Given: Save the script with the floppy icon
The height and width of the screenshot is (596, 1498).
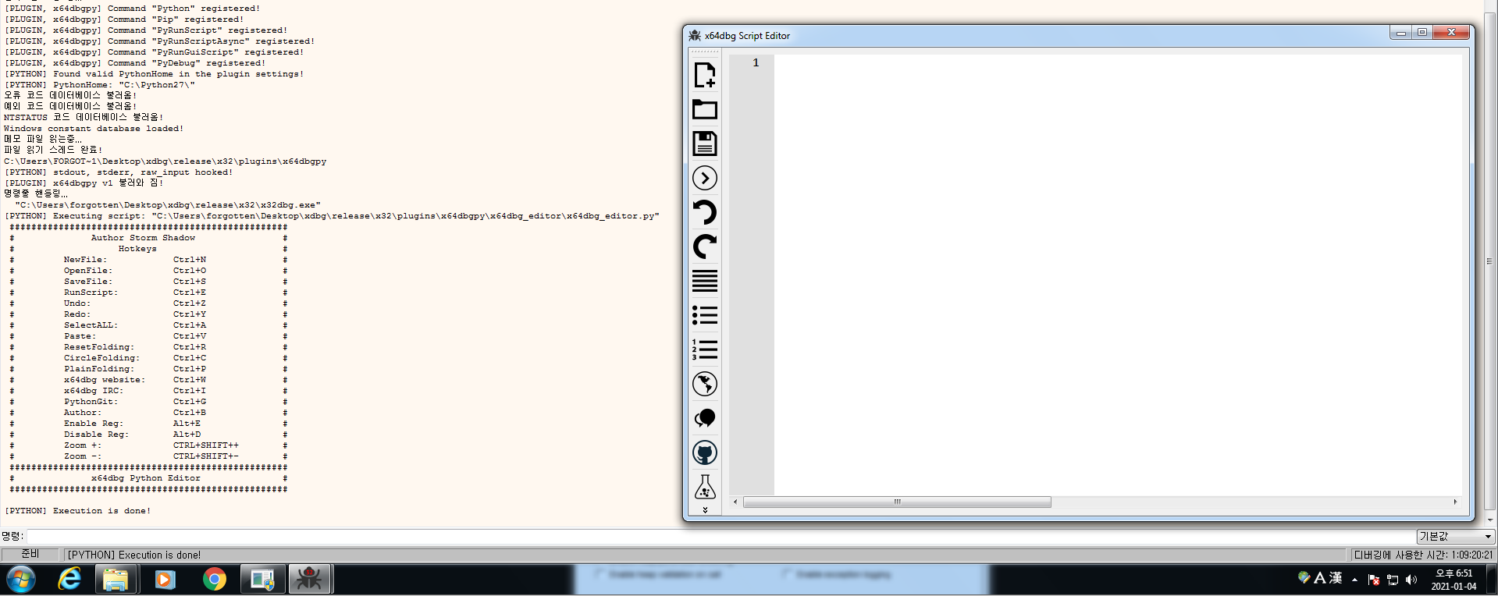Looking at the screenshot, I should tap(705, 144).
